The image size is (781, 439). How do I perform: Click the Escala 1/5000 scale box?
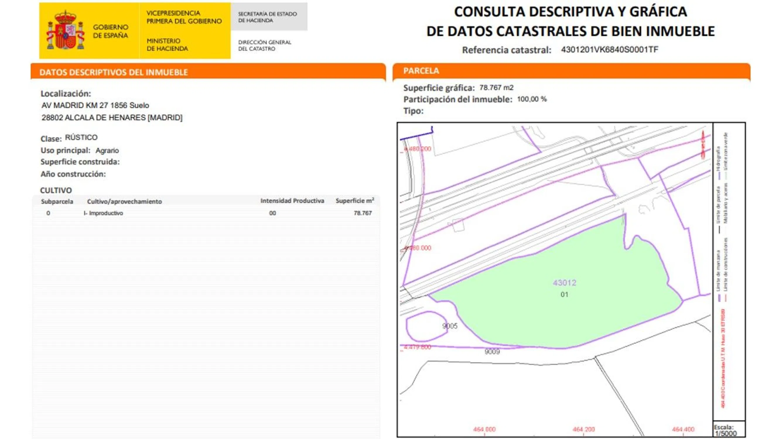click(x=729, y=430)
